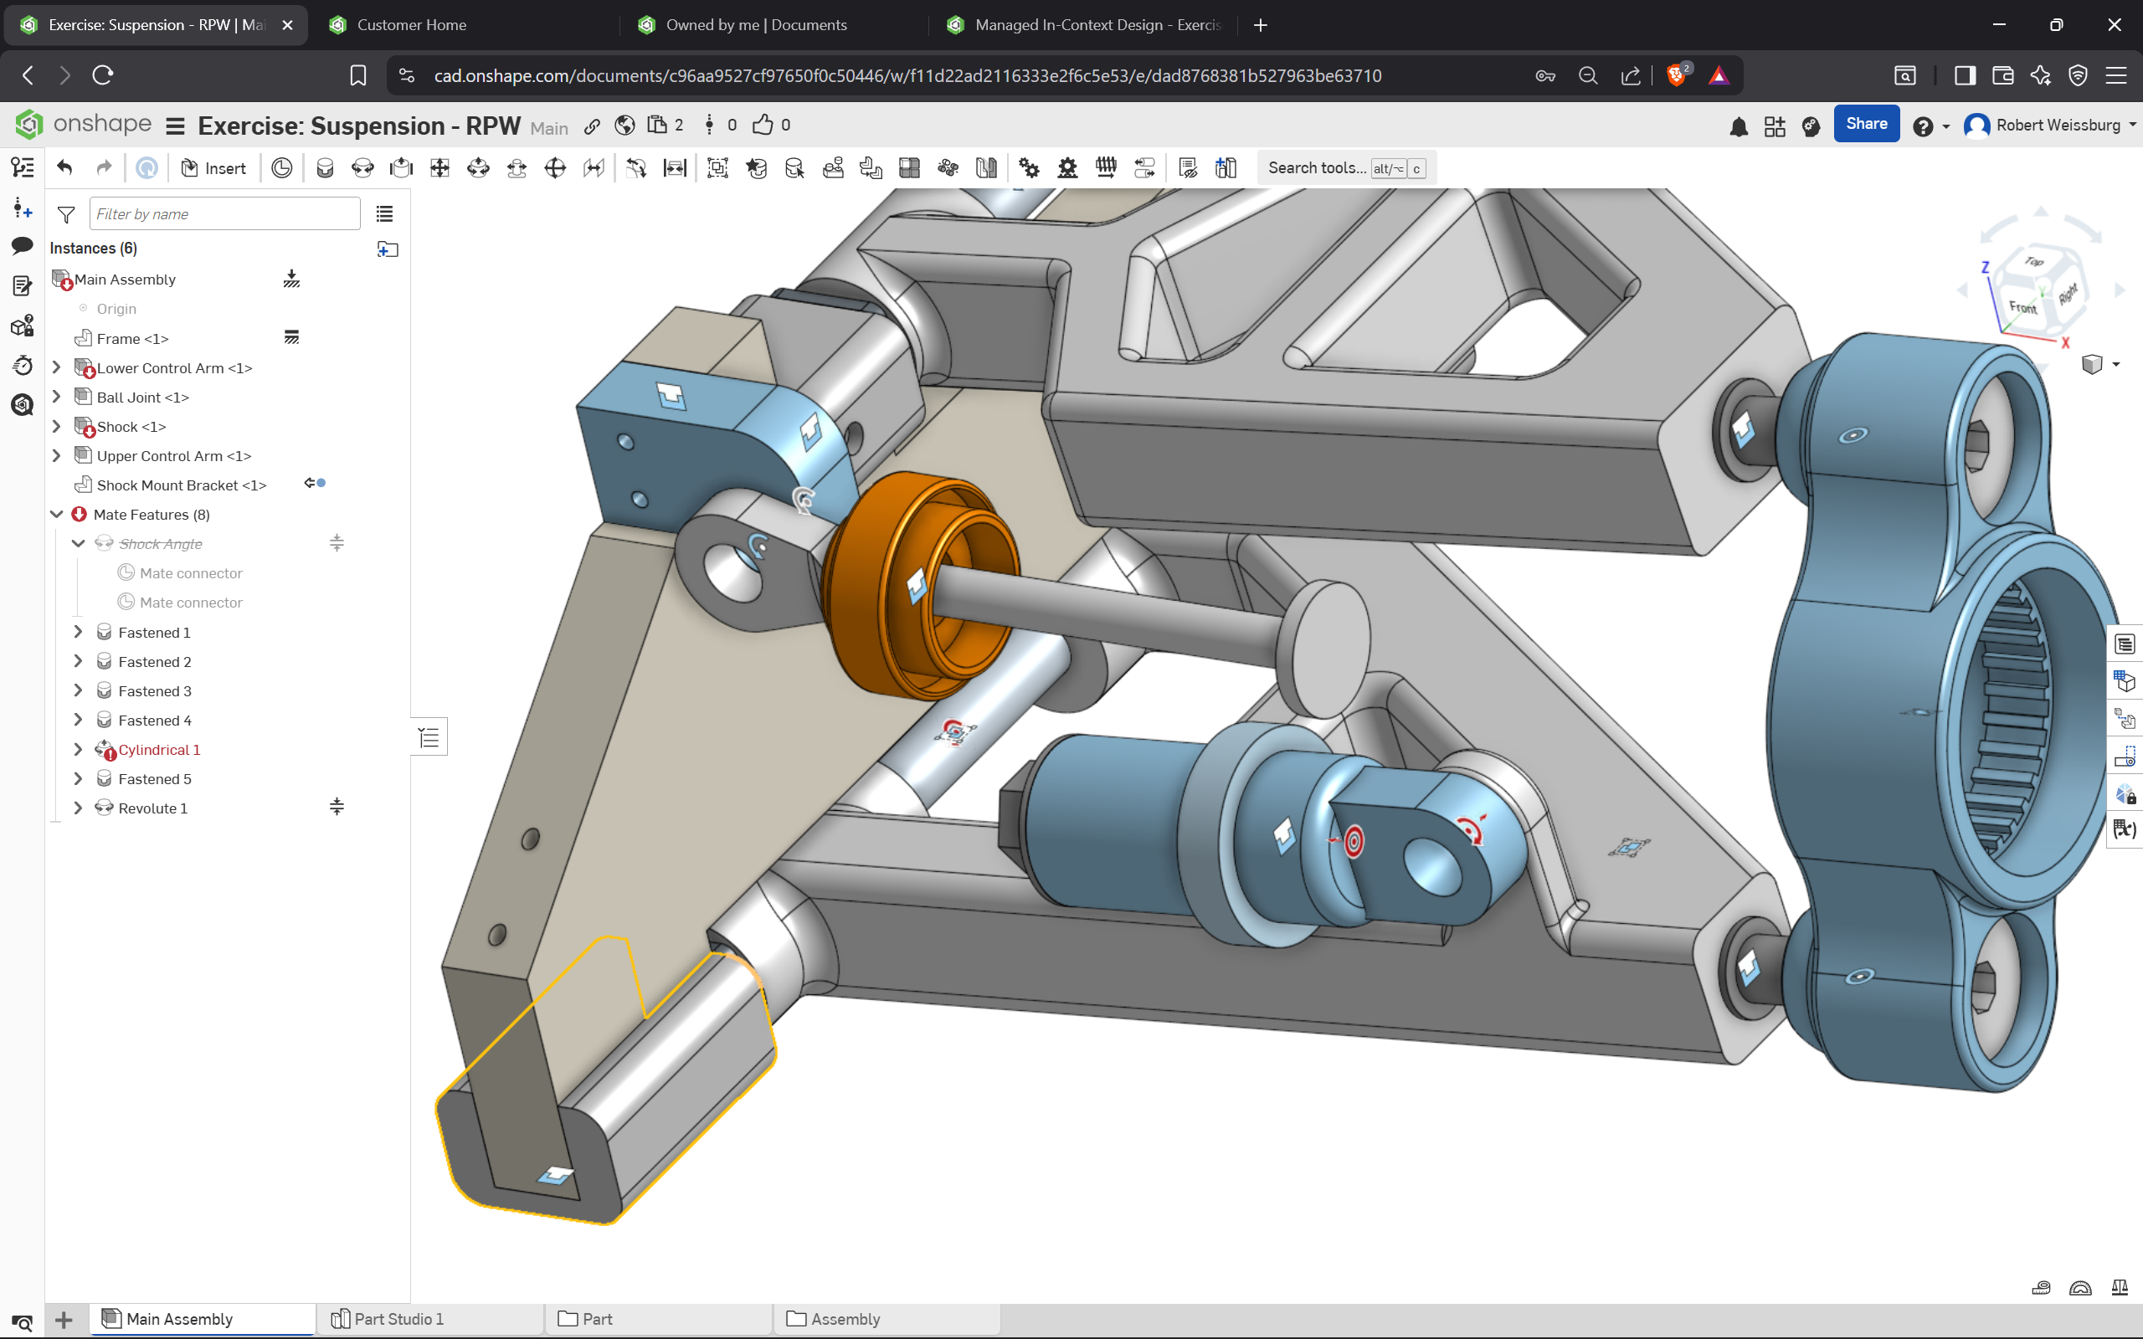The height and width of the screenshot is (1339, 2143).
Task: Click the Undo arrow in toolbar
Action: tap(64, 167)
